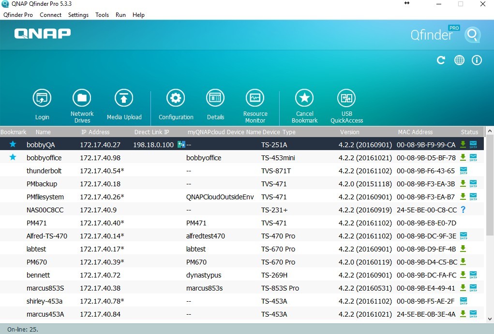Launch the Resource Monitor
The image size is (494, 334).
pyautogui.click(x=255, y=98)
